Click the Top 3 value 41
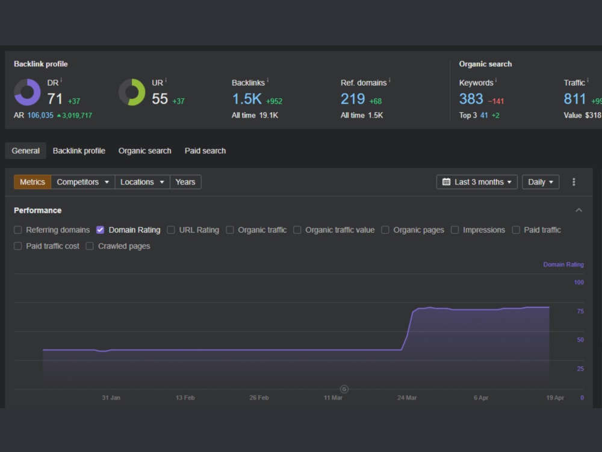This screenshot has width=602, height=452. pyautogui.click(x=484, y=115)
